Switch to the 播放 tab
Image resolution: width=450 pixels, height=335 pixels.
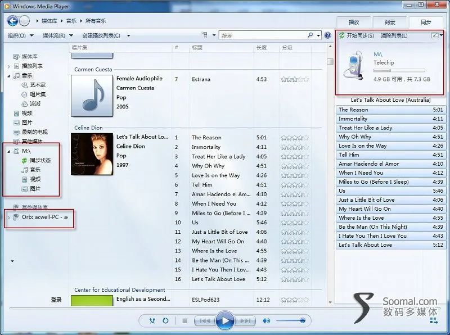[x=353, y=22]
